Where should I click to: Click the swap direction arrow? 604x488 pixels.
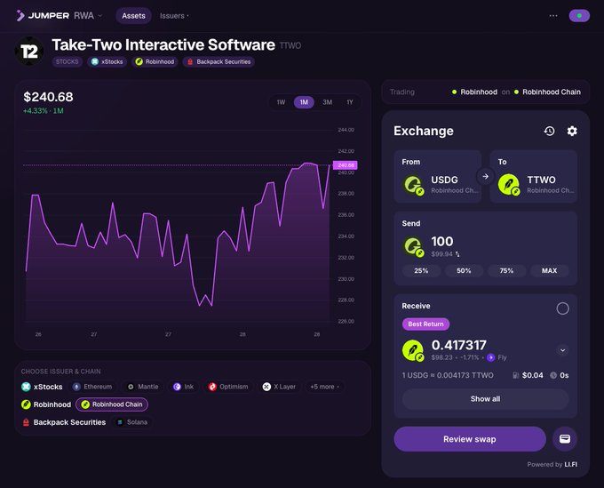coord(485,177)
